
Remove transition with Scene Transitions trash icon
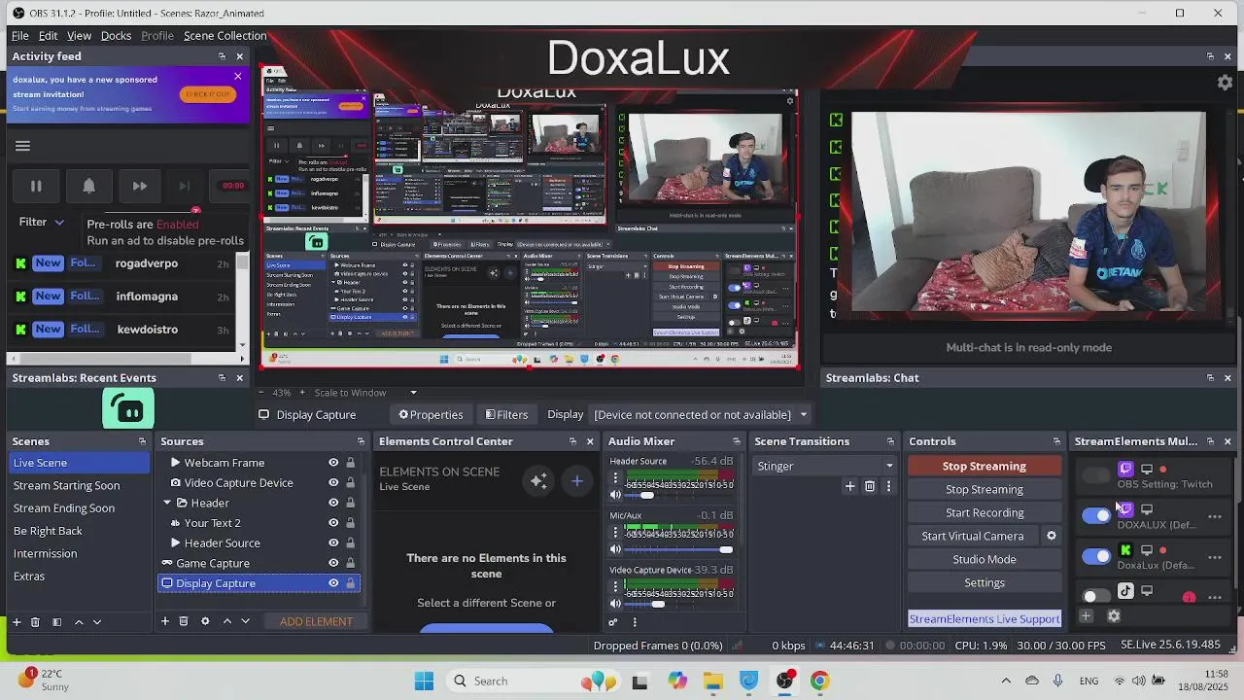coord(870,486)
